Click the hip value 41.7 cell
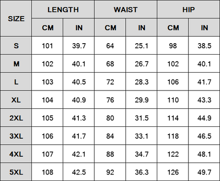Screen dimensions: 220x181 click(x=204, y=82)
